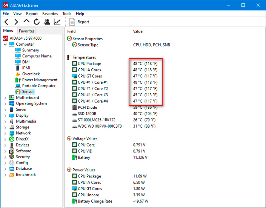Image resolution: width=266 pixels, height=208 pixels.
Task: Collapse the Computer tree node
Action: point(5,45)
